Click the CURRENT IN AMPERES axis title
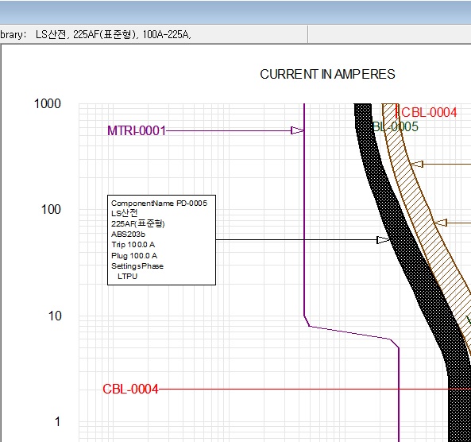 pos(327,74)
